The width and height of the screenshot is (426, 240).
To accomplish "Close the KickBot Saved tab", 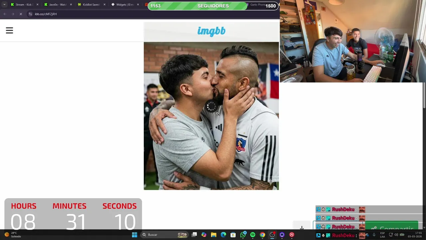I will click(105, 5).
